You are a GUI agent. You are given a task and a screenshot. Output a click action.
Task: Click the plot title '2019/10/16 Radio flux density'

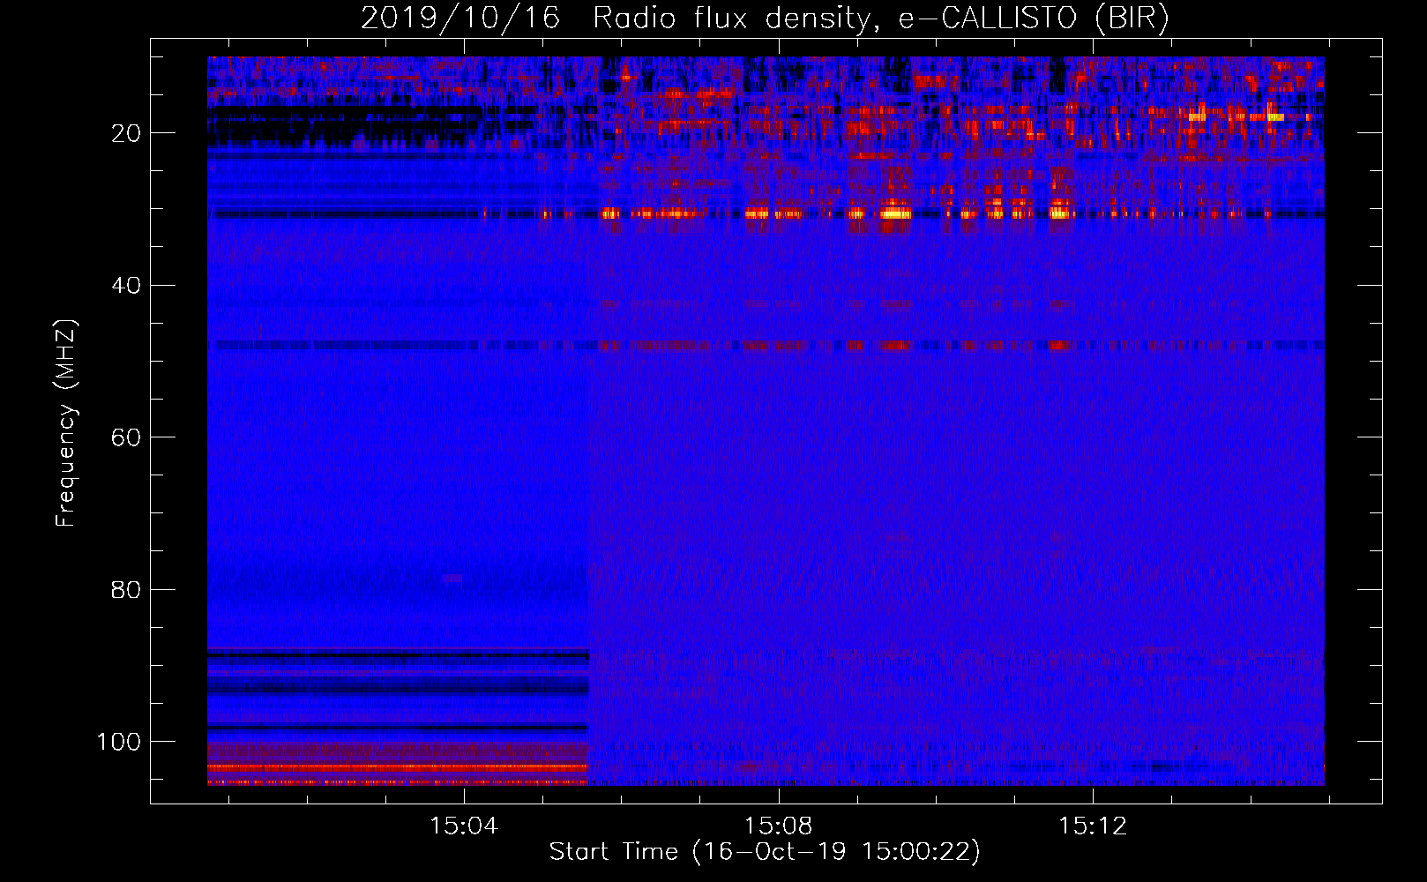pyautogui.click(x=766, y=19)
